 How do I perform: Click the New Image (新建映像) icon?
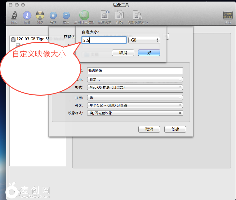[105, 15]
